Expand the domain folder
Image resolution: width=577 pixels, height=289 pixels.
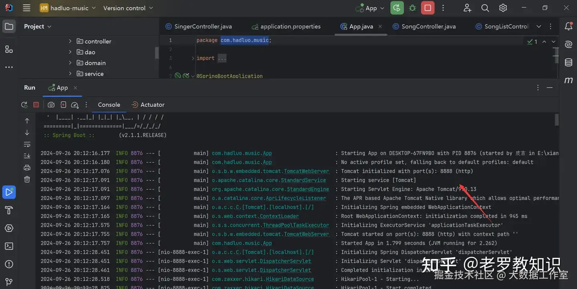(70, 63)
